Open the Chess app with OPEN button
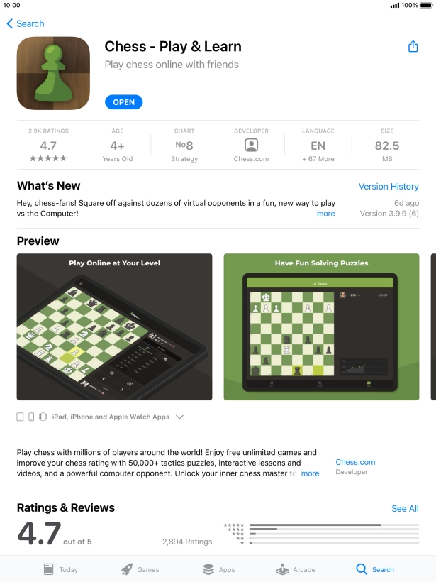The width and height of the screenshot is (436, 582). [124, 102]
